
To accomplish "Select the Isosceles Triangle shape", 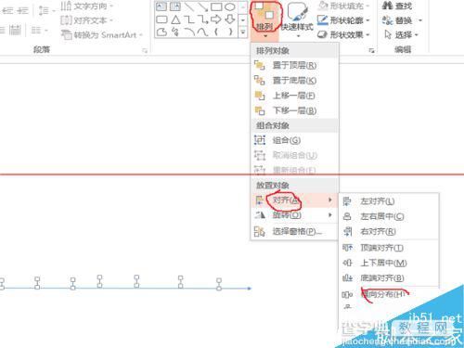I will coord(175,19).
